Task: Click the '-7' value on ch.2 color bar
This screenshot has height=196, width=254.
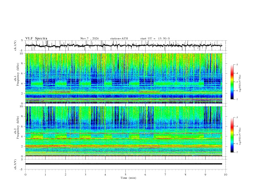Action: pyautogui.click(x=236, y=152)
